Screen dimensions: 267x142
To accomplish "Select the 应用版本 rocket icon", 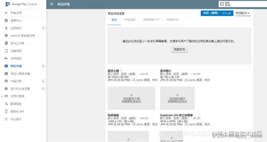I will (x=6, y=28).
